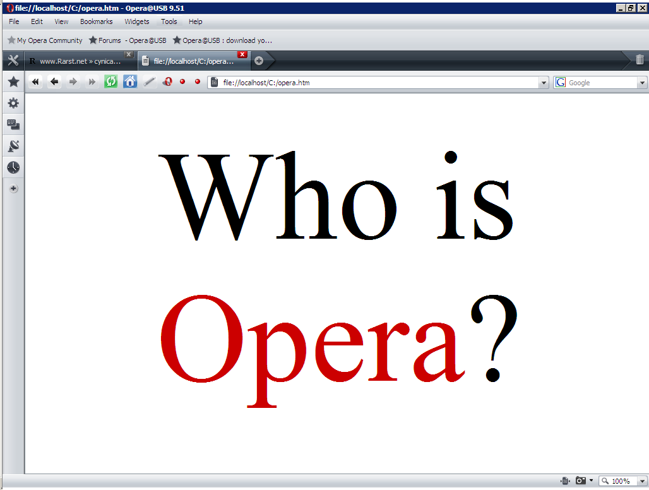The height and width of the screenshot is (490, 649).
Task: Open the File menu
Action: click(14, 21)
